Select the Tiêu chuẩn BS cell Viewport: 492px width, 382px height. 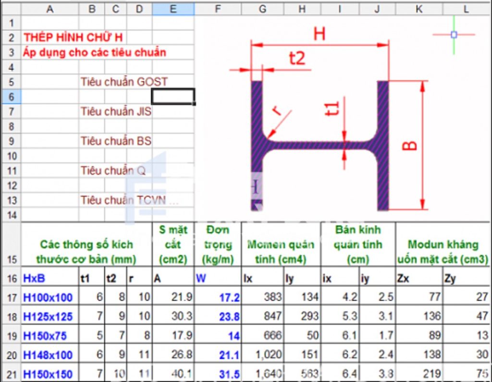116,141
